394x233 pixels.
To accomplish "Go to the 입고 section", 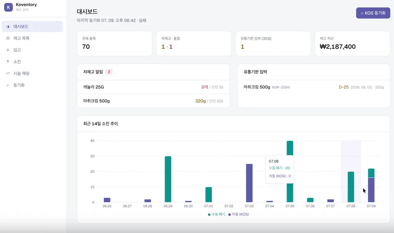I will 32,50.
